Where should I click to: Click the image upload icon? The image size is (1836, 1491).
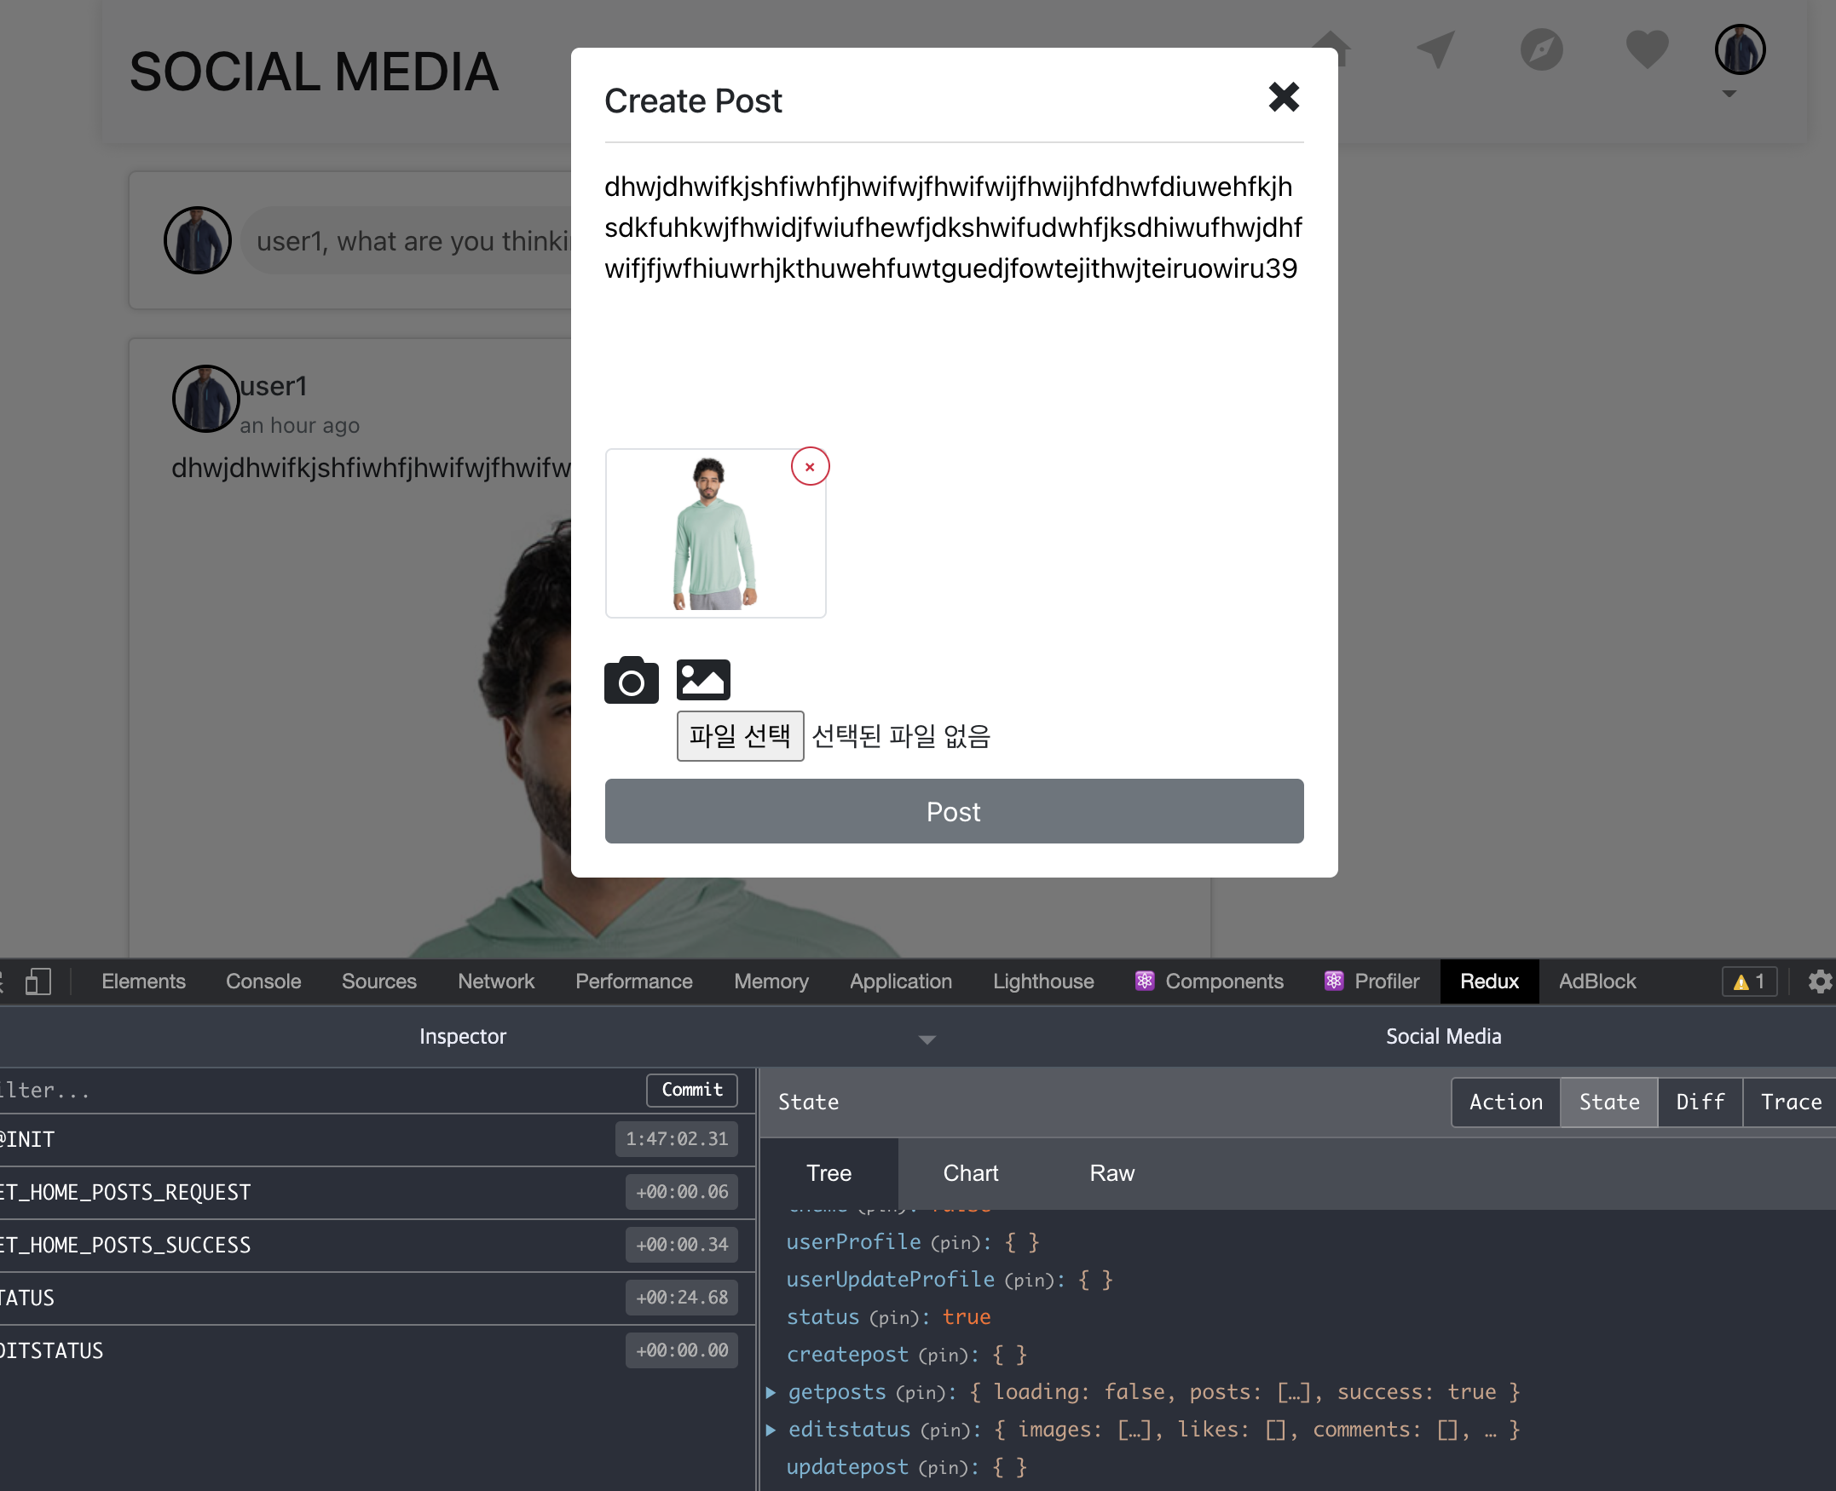pos(703,680)
